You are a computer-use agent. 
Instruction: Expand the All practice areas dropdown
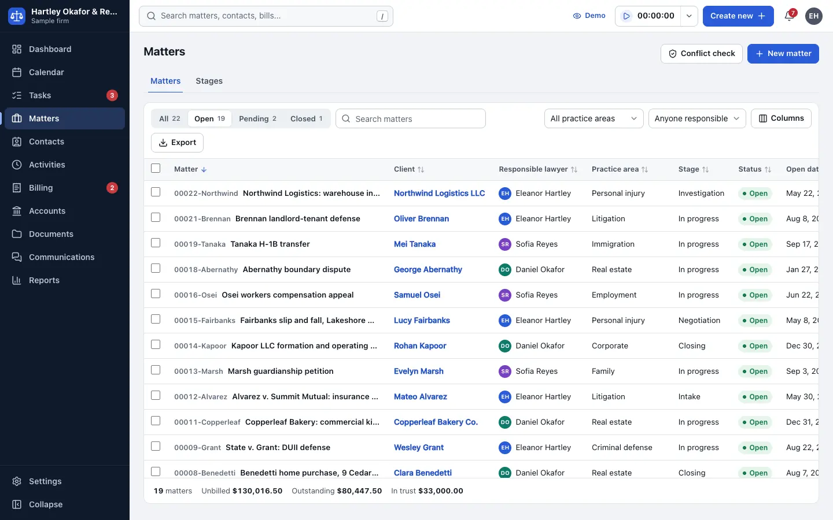click(594, 118)
